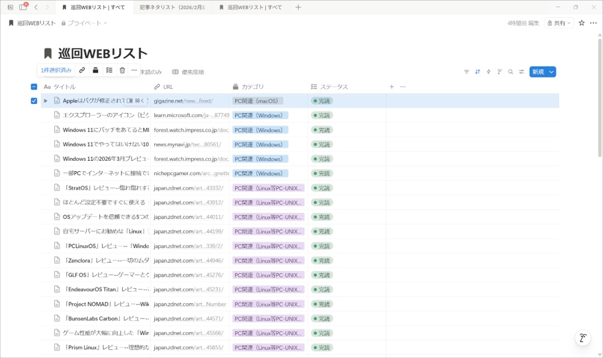Toggle the select-all header checkbox
Screen dimensions: 603x358
34,87
